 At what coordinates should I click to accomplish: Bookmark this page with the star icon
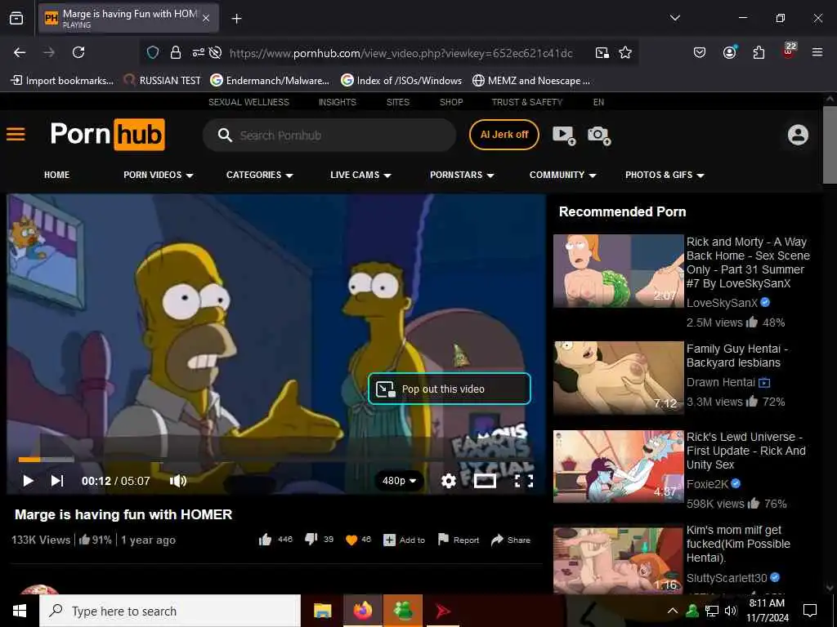tap(625, 52)
